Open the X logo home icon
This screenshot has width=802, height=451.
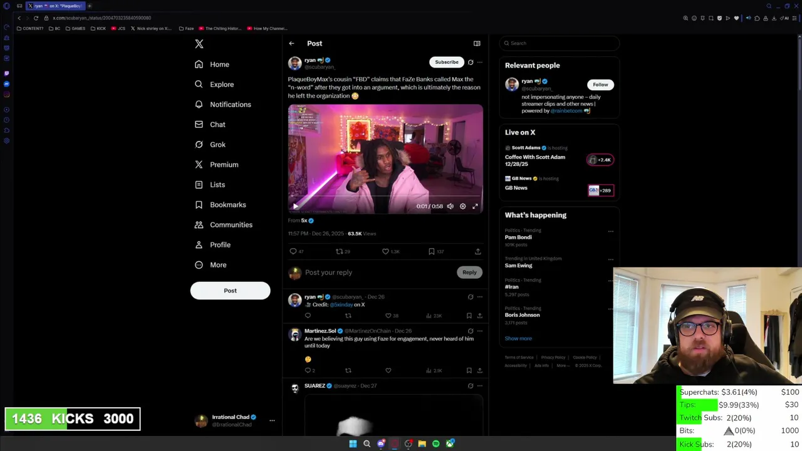coord(199,44)
